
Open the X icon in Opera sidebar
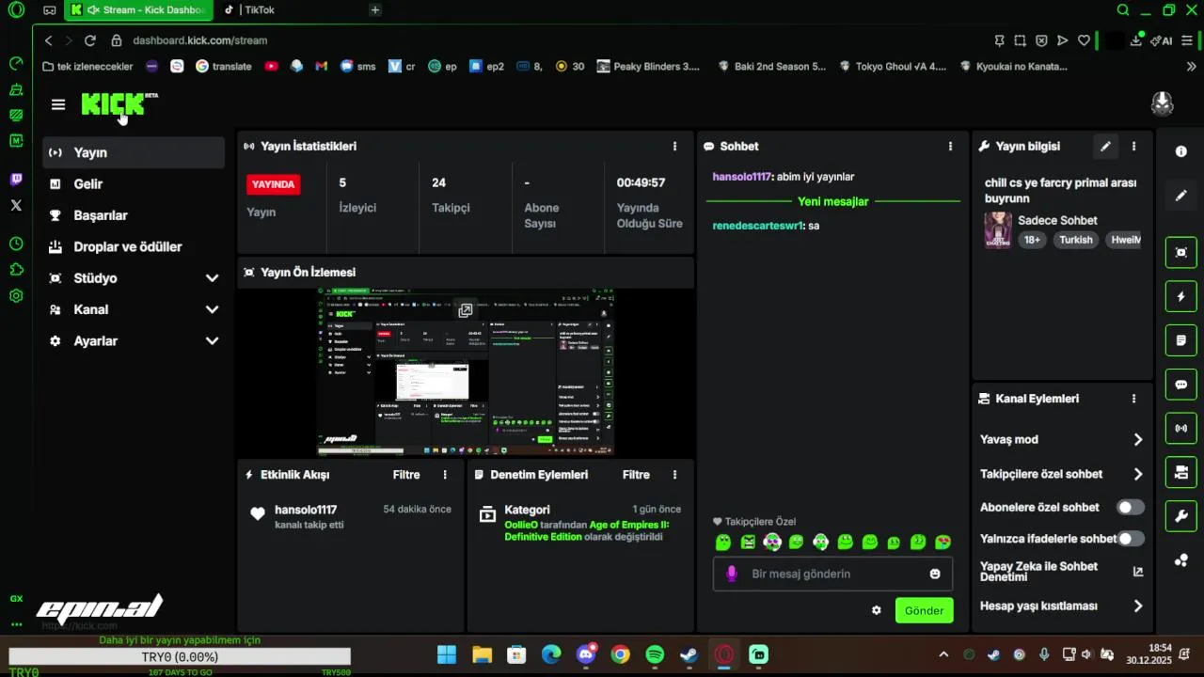16,205
